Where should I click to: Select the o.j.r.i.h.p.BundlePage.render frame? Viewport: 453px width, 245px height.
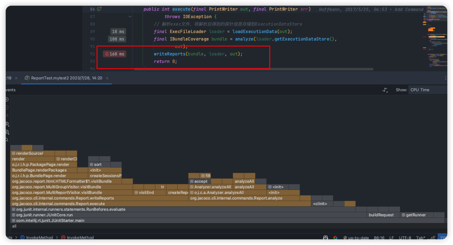tap(49, 176)
